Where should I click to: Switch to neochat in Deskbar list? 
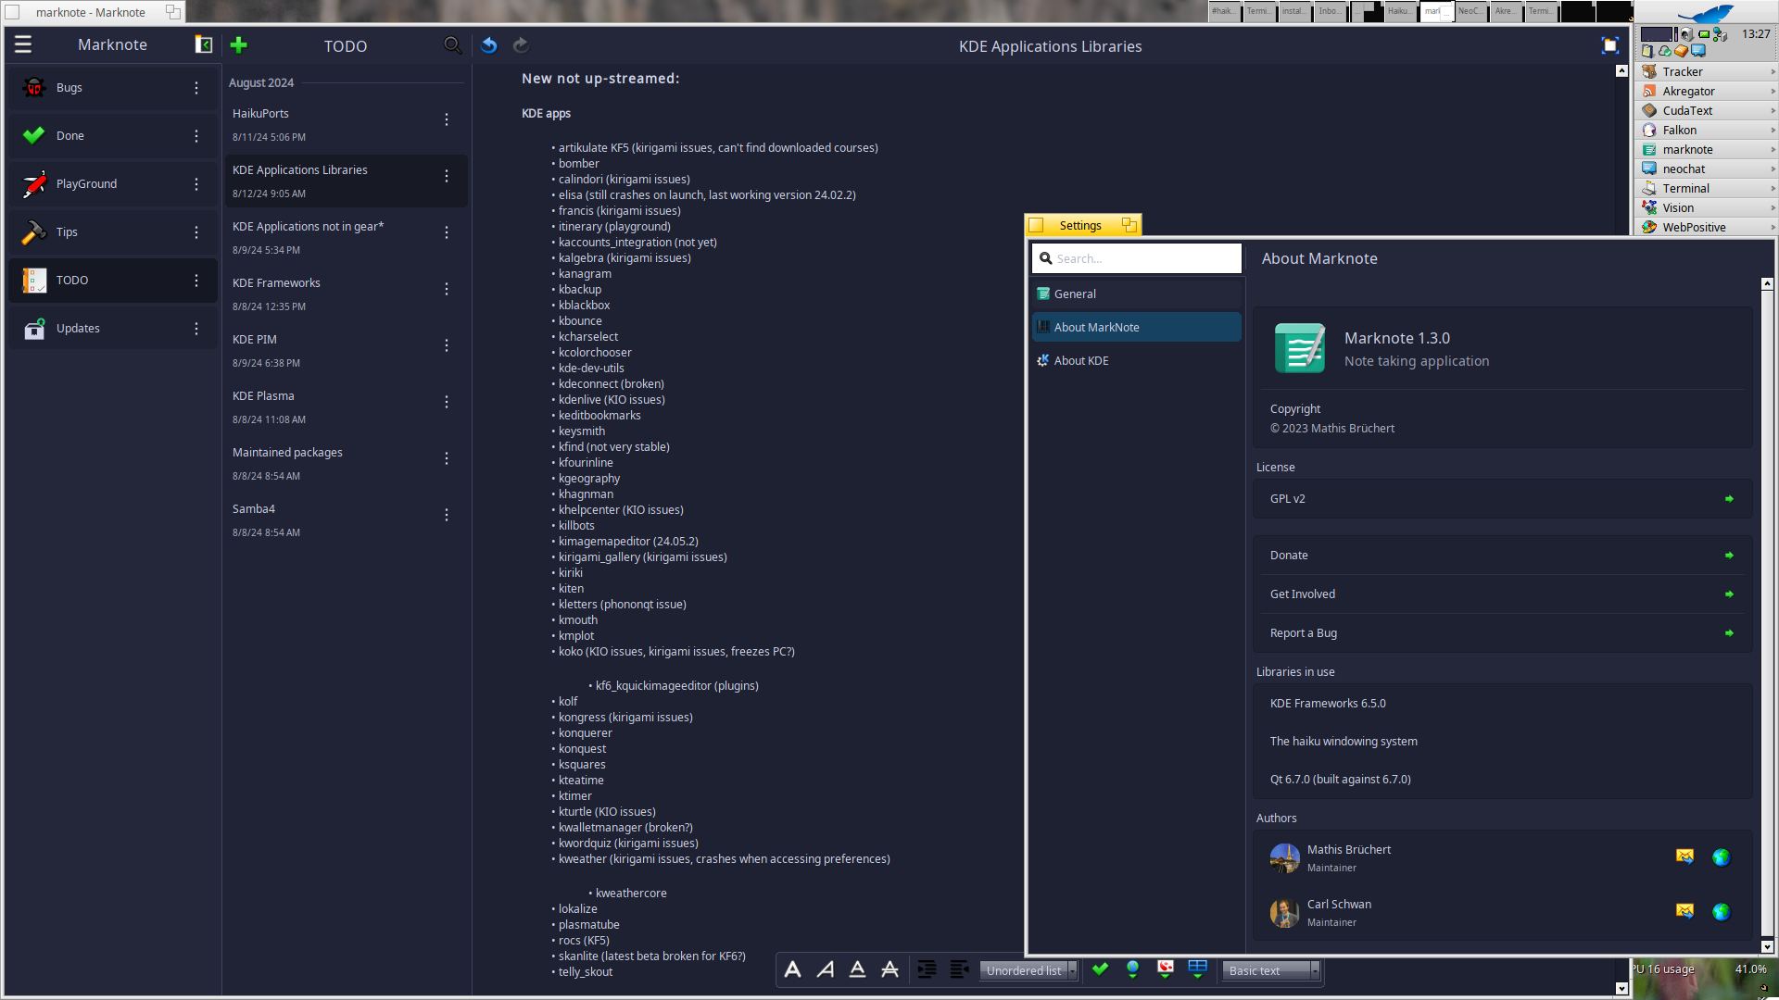tap(1706, 169)
